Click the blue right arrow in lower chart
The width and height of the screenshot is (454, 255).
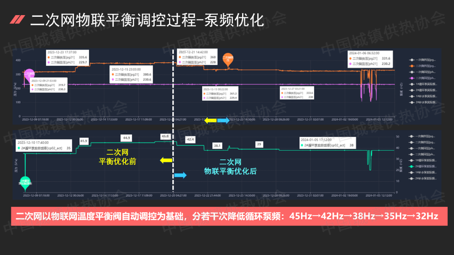(180, 175)
